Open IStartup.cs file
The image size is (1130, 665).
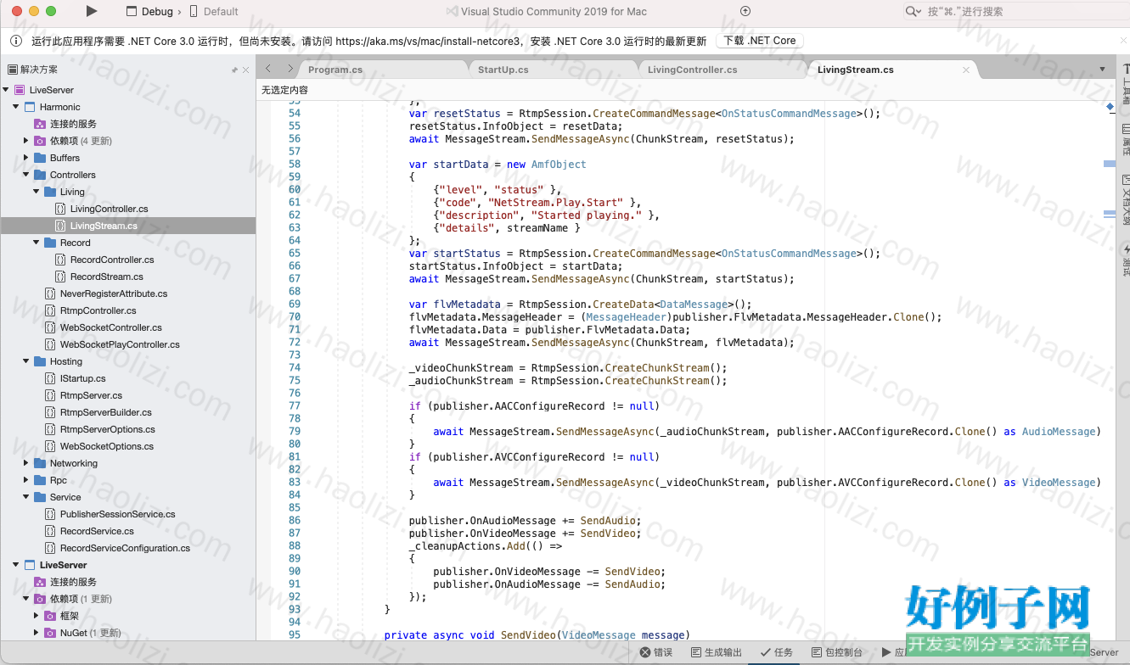pos(82,378)
